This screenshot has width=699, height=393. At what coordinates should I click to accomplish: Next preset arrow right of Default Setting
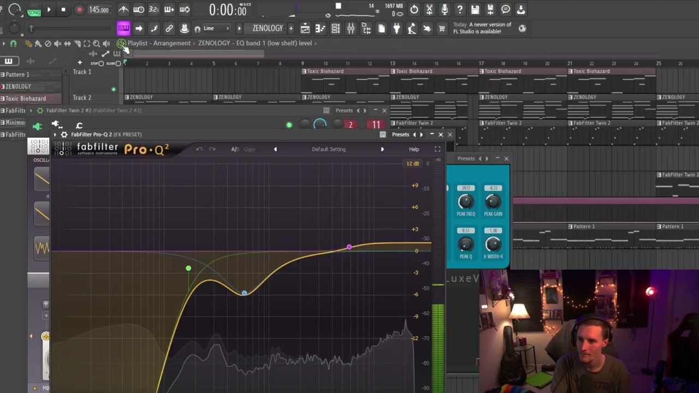point(382,149)
